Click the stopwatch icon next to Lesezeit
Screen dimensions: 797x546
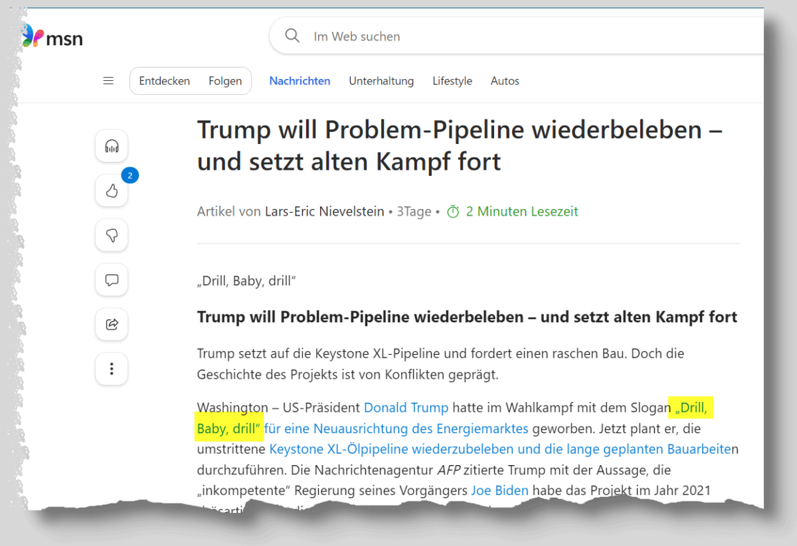pos(452,211)
